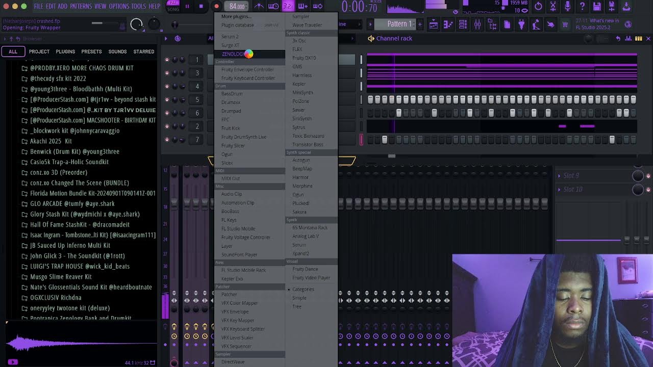Toggle the Slot 10 enable switch
Image resolution: width=653 pixels, height=367 pixels.
coord(648,190)
